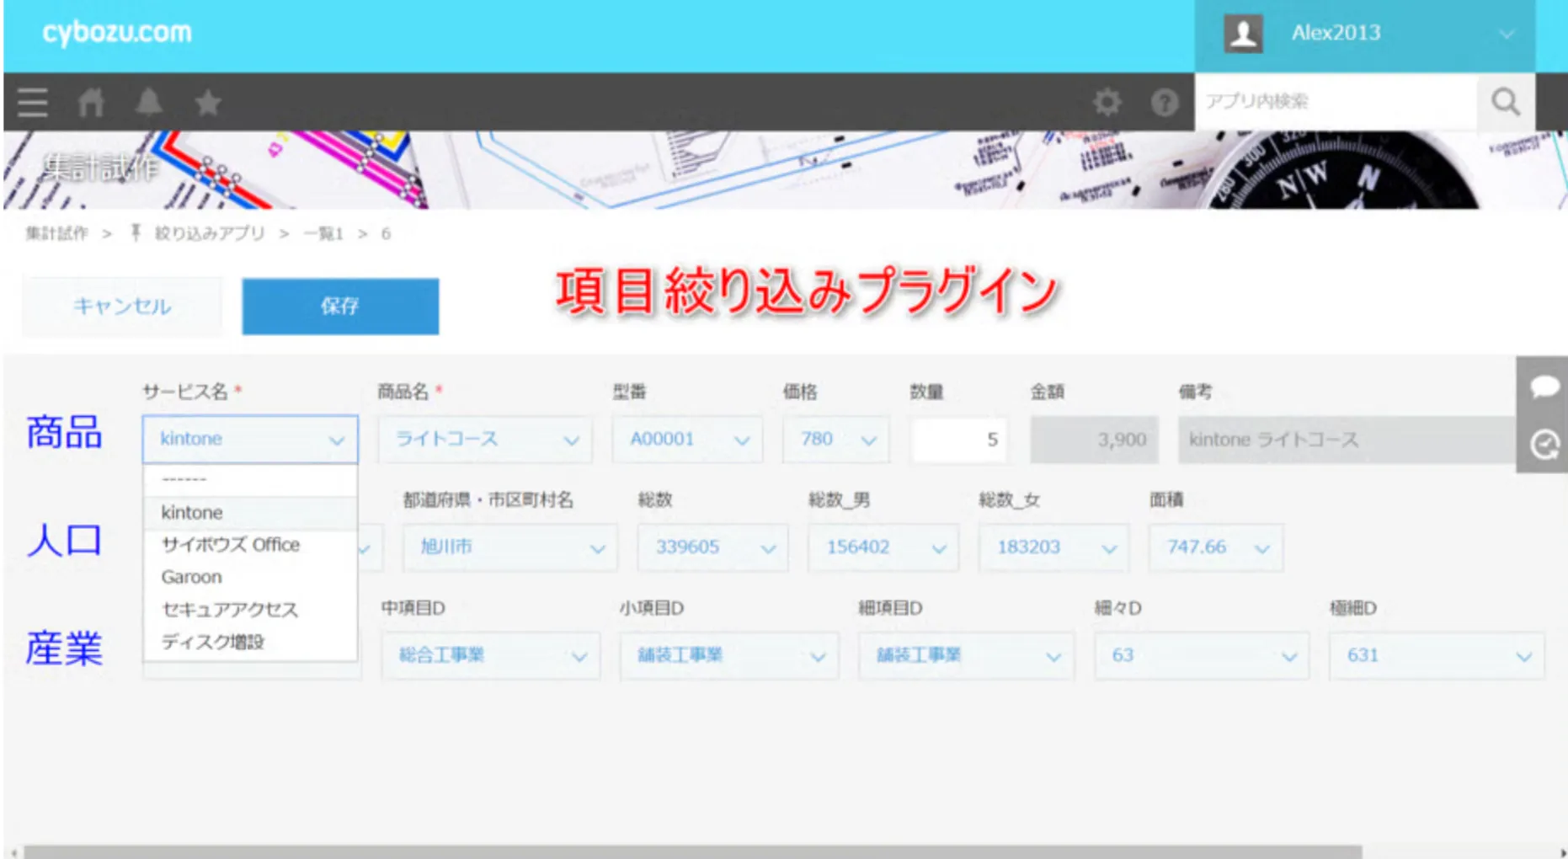The image size is (1568, 859).
Task: Open the 極細D 631 dropdown
Action: tap(1437, 655)
